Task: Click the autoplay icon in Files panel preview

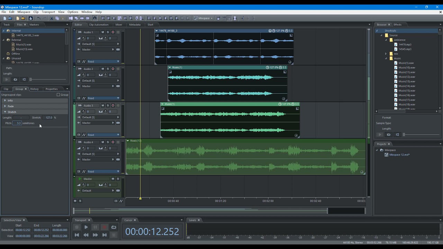Action: coord(24,80)
